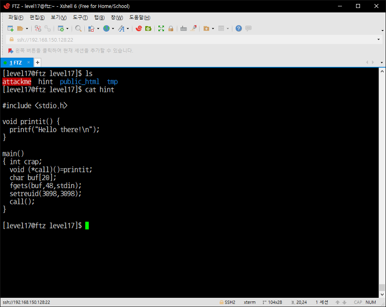Viewport: 386px width, 307px height.
Task: Click the NUM indicator in status bar
Action: [x=371, y=302]
